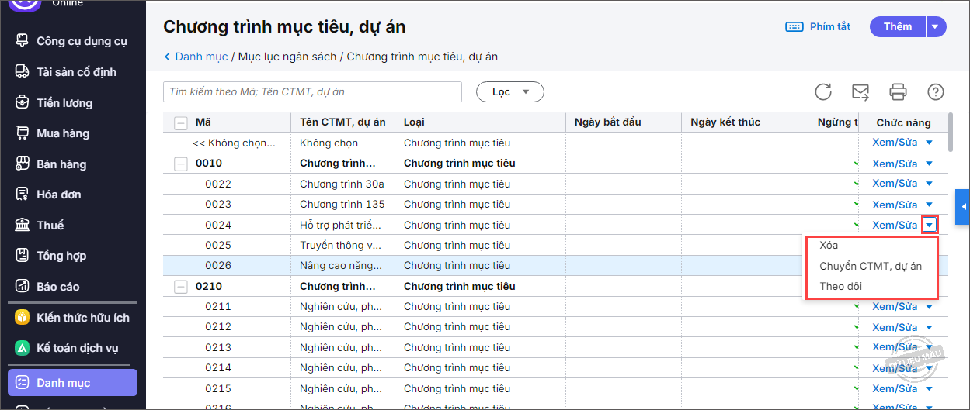Collapse the 0010 program group
This screenshot has height=410, width=970.
(181, 164)
